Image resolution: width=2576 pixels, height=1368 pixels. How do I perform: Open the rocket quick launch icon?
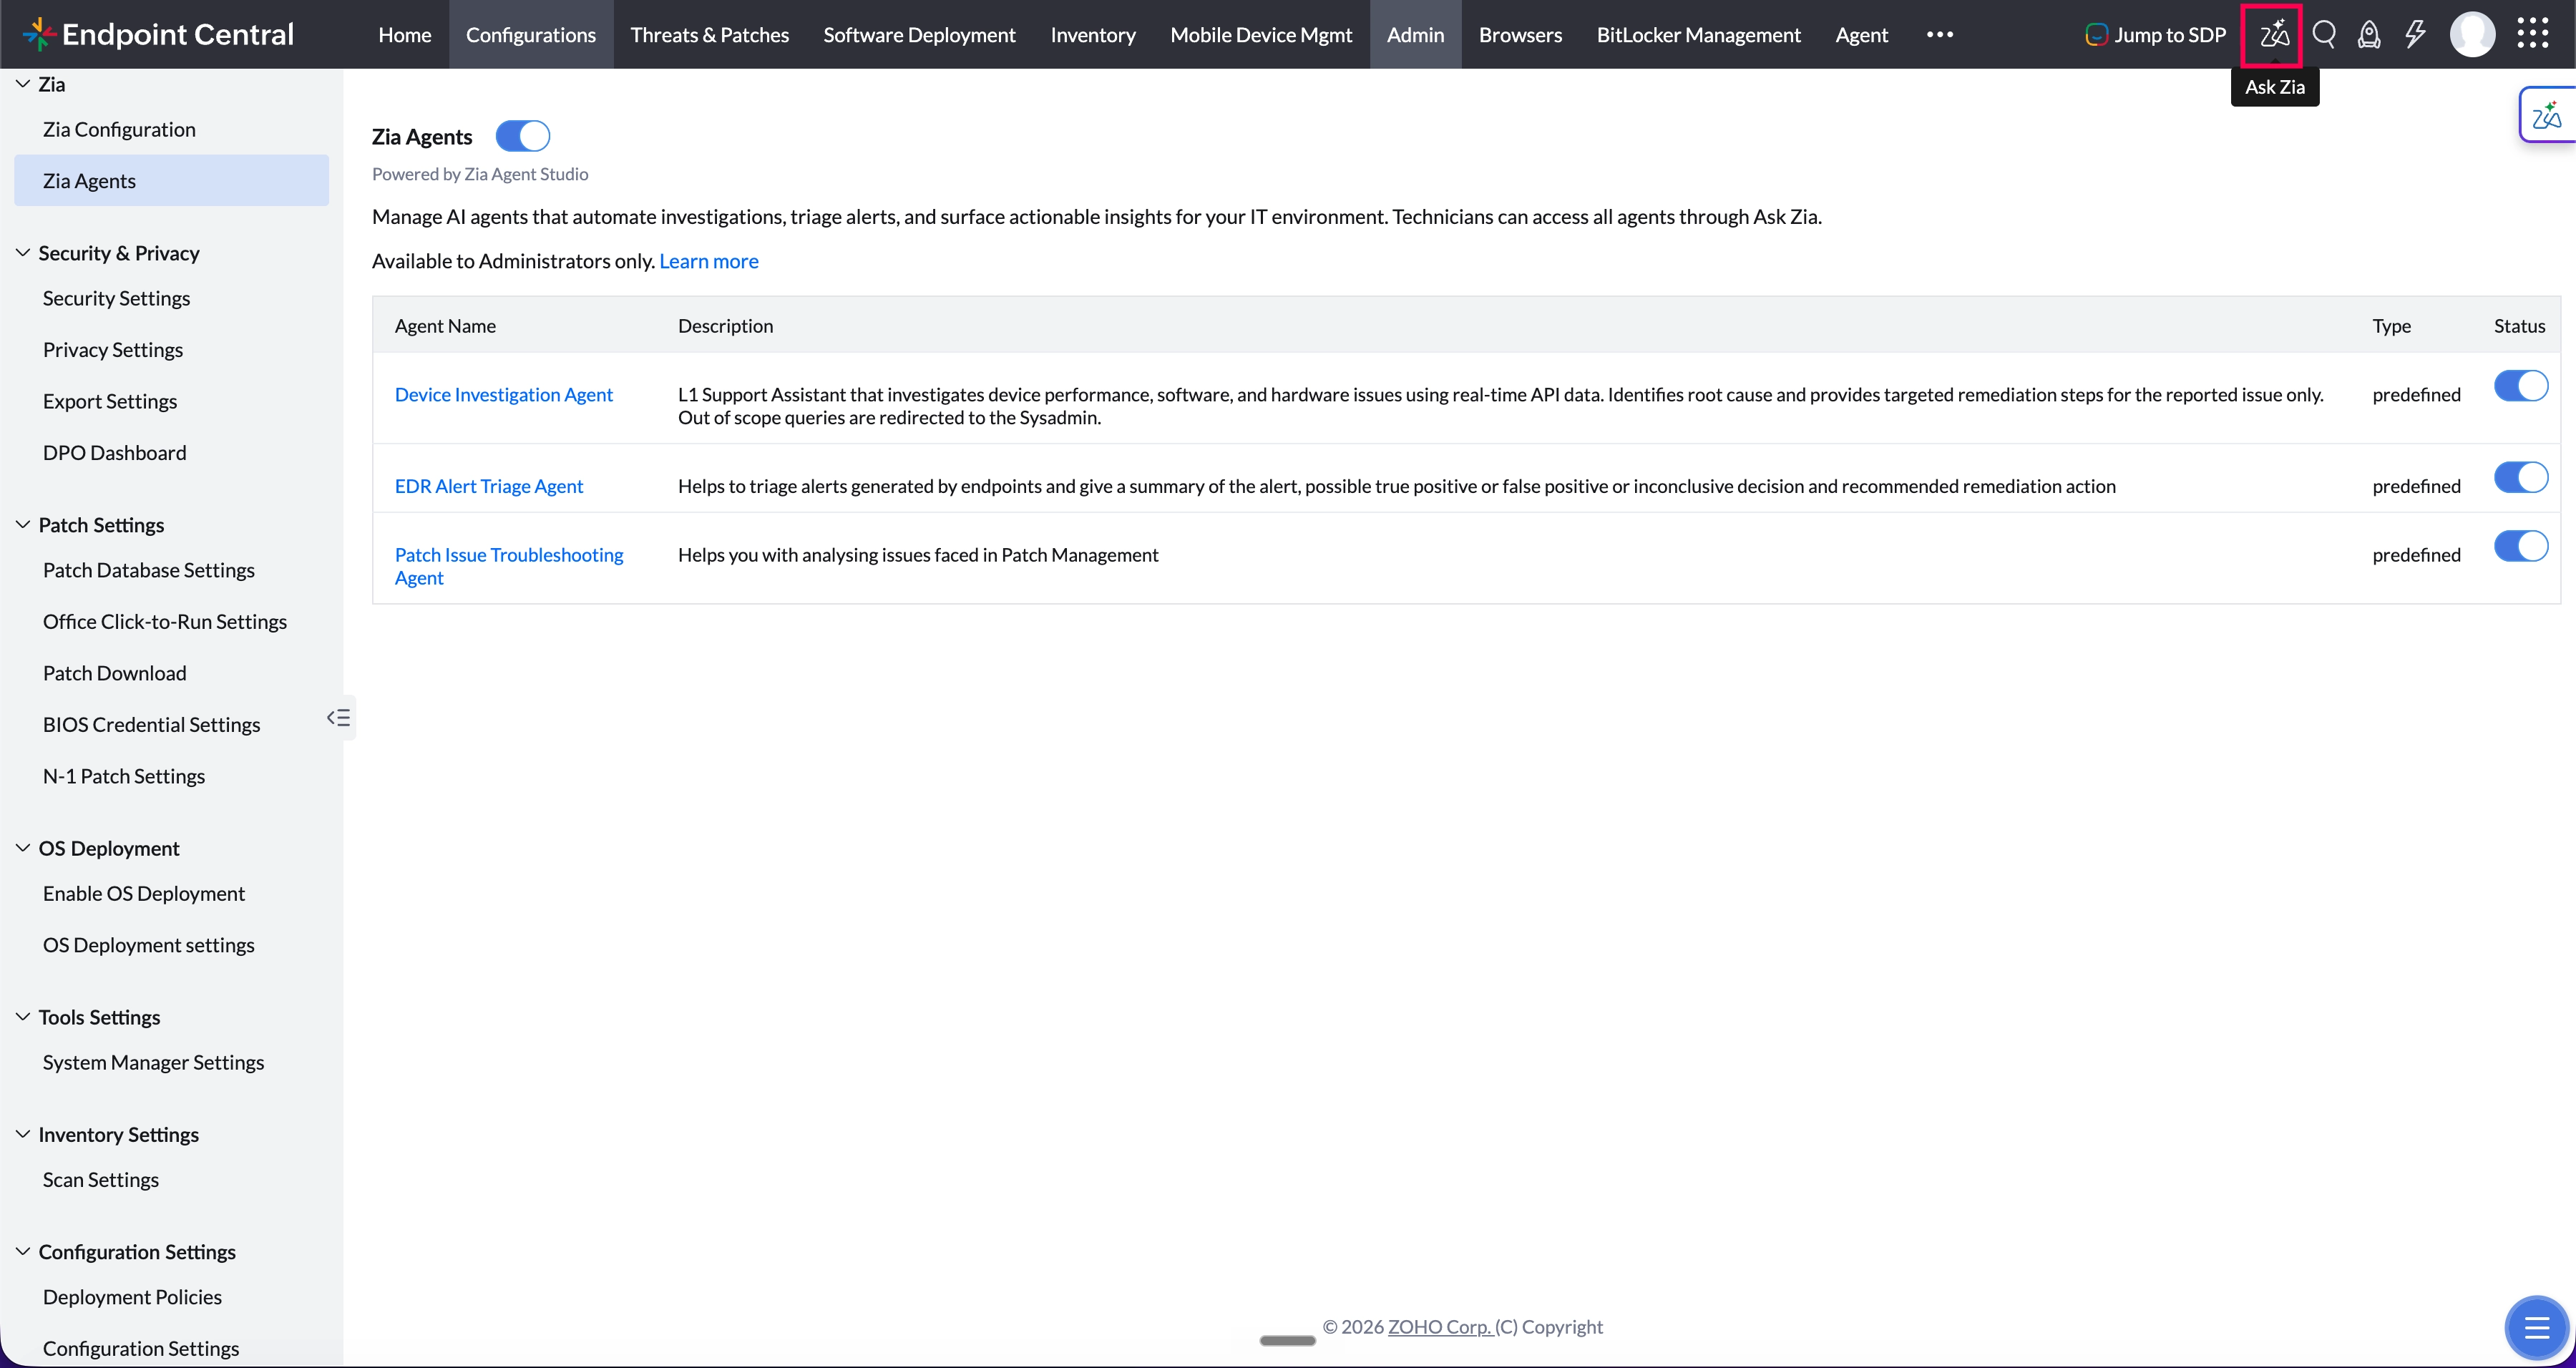tap(2369, 35)
